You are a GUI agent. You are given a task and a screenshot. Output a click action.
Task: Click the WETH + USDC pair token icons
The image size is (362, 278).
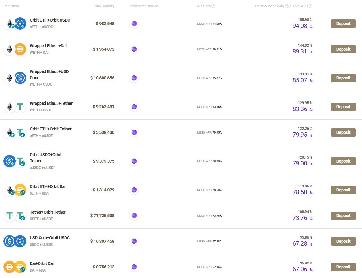(x=15, y=78)
